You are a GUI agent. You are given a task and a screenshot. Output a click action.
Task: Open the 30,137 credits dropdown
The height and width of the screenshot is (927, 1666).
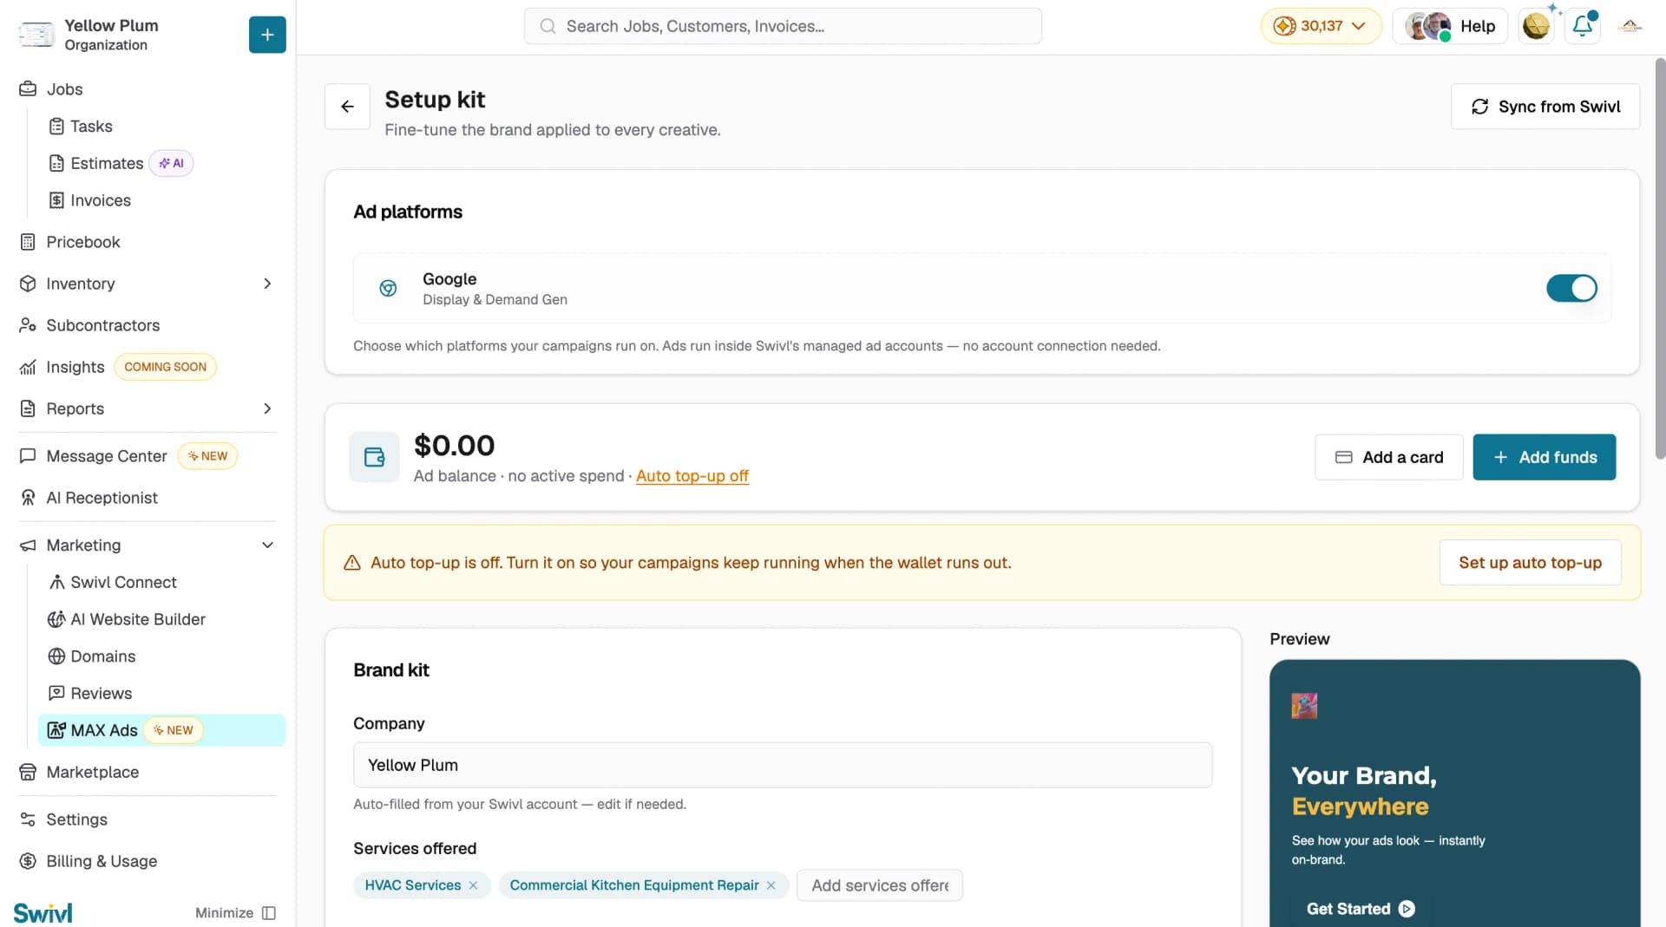(1321, 26)
